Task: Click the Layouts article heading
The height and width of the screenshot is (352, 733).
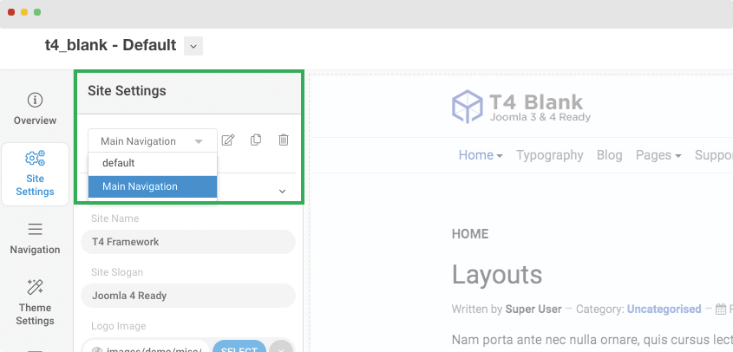Action: click(x=497, y=274)
